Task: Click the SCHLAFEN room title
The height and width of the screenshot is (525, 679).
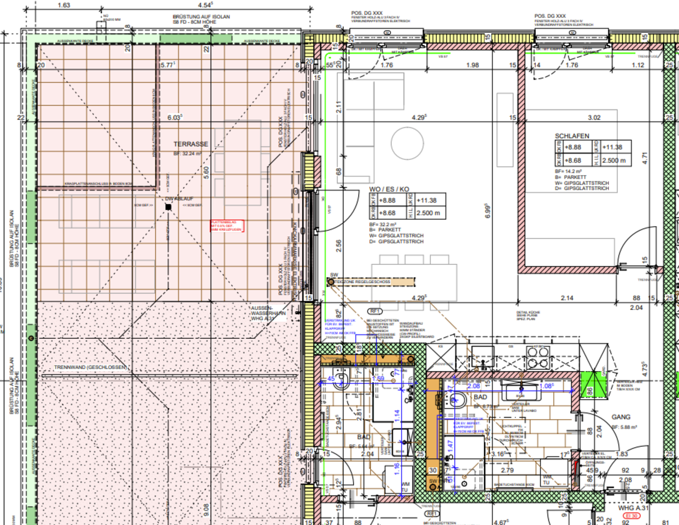Action: [x=572, y=136]
